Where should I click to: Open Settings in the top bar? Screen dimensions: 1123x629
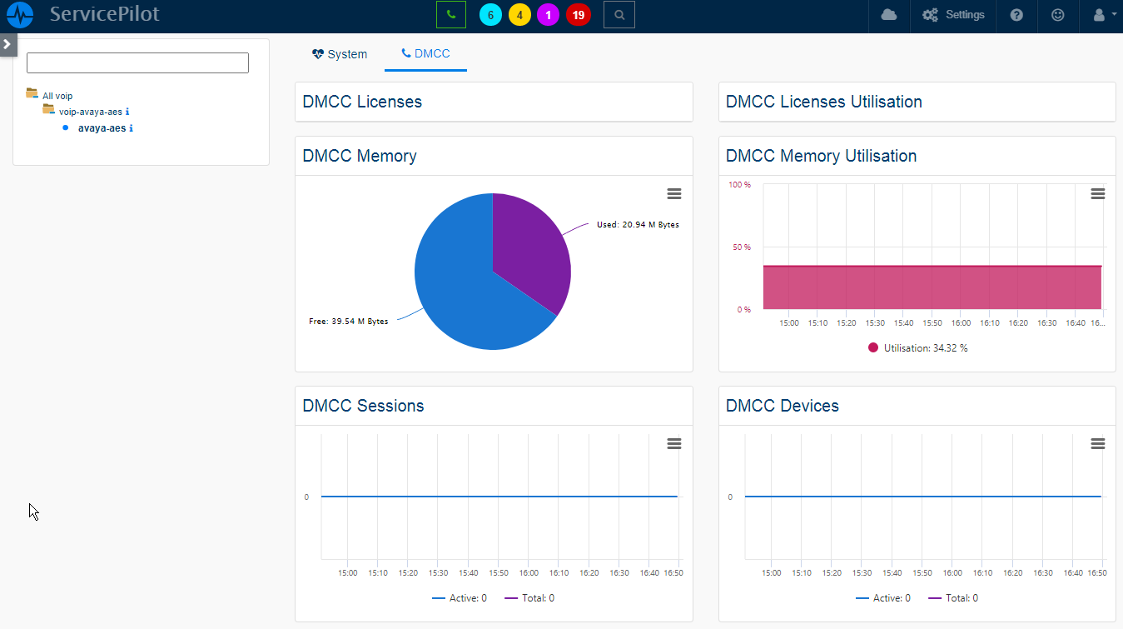click(953, 15)
